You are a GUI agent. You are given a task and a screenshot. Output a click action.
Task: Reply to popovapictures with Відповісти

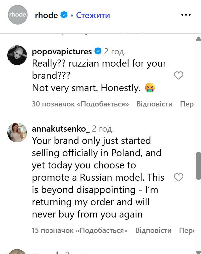click(x=154, y=104)
